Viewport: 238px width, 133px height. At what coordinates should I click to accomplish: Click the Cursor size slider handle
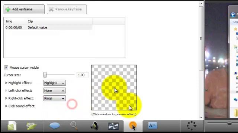(45, 75)
